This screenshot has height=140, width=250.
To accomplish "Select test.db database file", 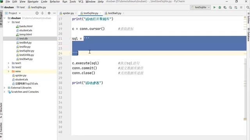I will point(23,38).
